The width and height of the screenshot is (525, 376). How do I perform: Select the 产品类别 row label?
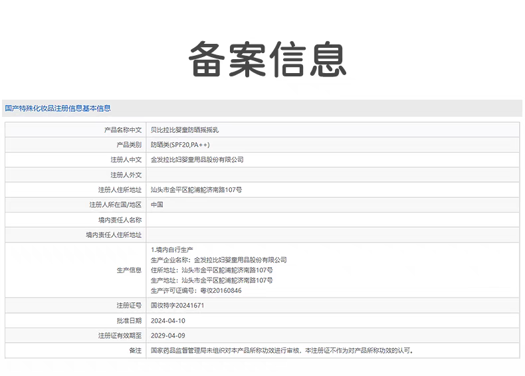tap(129, 145)
